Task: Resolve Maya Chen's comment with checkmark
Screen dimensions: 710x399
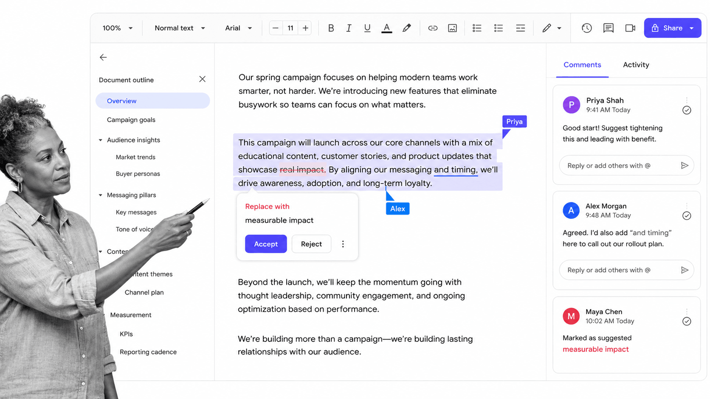Action: (687, 321)
